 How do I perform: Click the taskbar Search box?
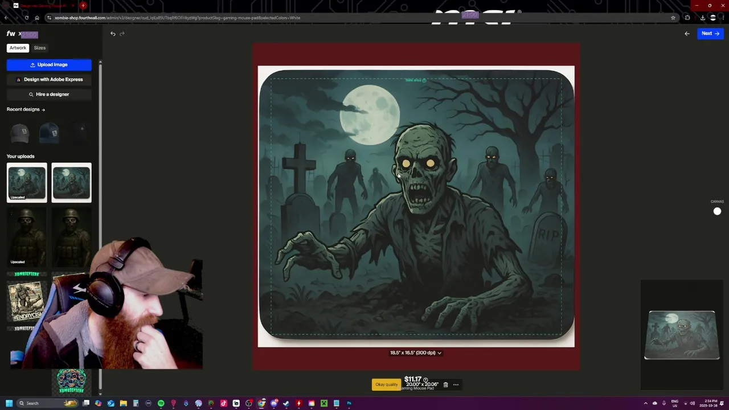click(x=47, y=403)
